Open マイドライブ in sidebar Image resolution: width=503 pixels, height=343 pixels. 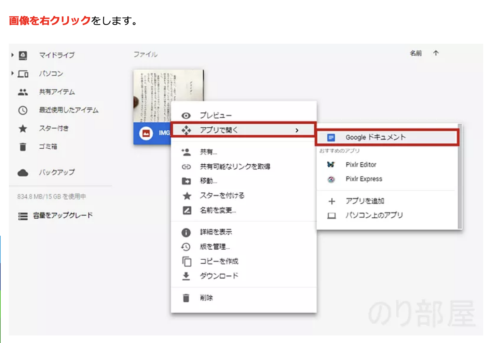point(57,55)
